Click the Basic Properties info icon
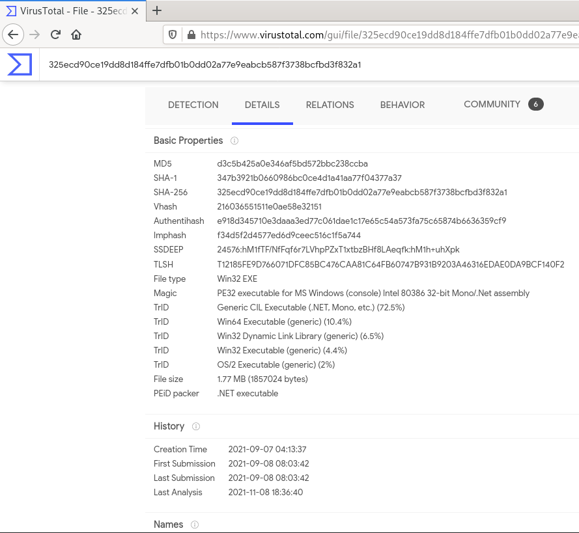 click(234, 141)
